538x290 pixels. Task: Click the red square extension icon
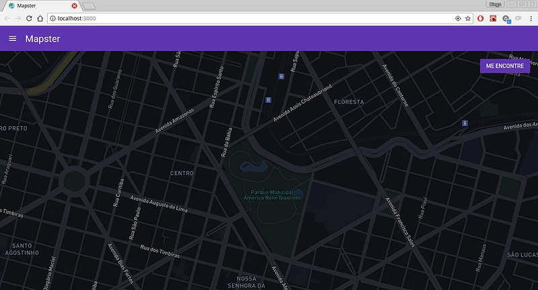[493, 19]
